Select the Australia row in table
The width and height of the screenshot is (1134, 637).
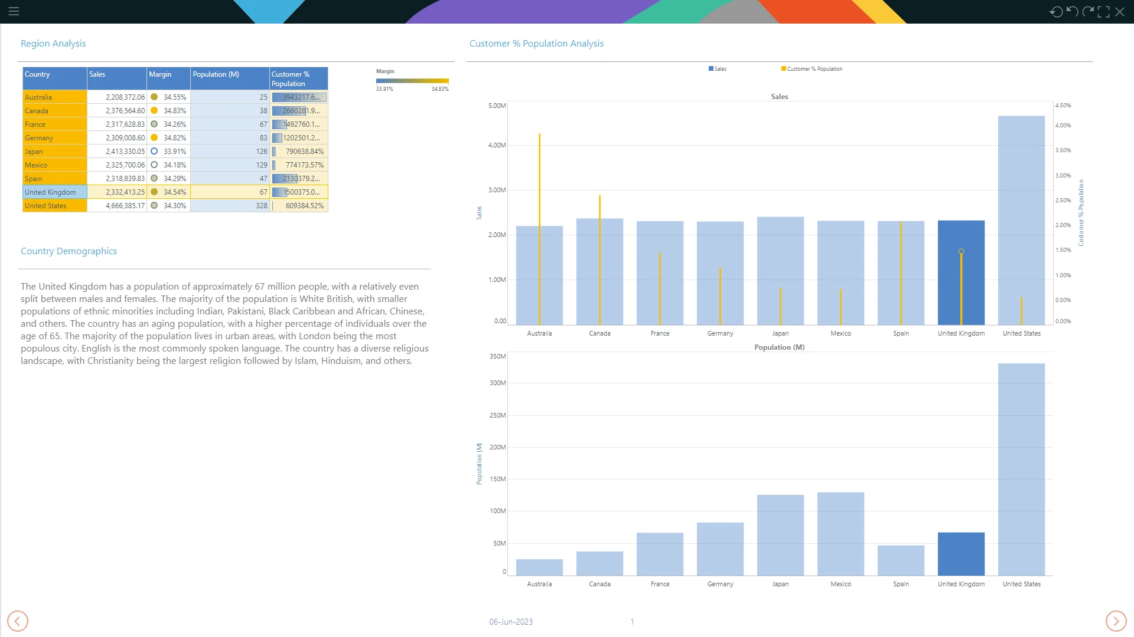click(x=54, y=97)
